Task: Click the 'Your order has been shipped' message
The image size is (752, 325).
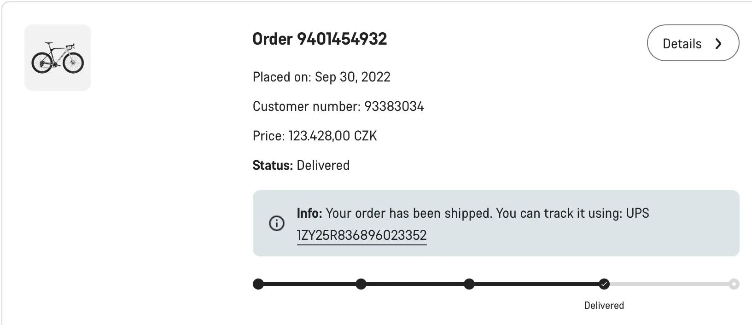Action: (x=409, y=213)
